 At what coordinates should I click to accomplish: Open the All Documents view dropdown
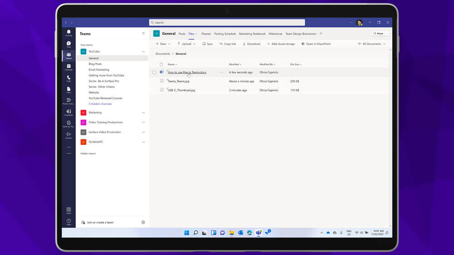click(x=372, y=44)
